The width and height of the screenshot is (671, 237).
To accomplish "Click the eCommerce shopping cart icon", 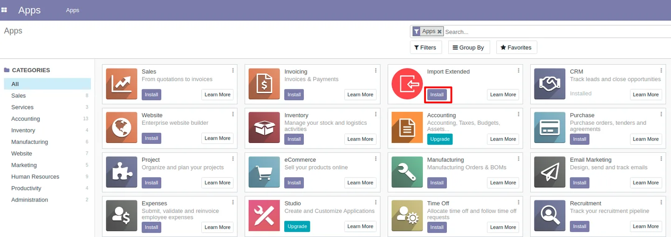I will tap(264, 172).
